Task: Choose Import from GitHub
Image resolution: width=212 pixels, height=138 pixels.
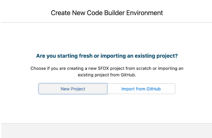Action: click(x=141, y=89)
